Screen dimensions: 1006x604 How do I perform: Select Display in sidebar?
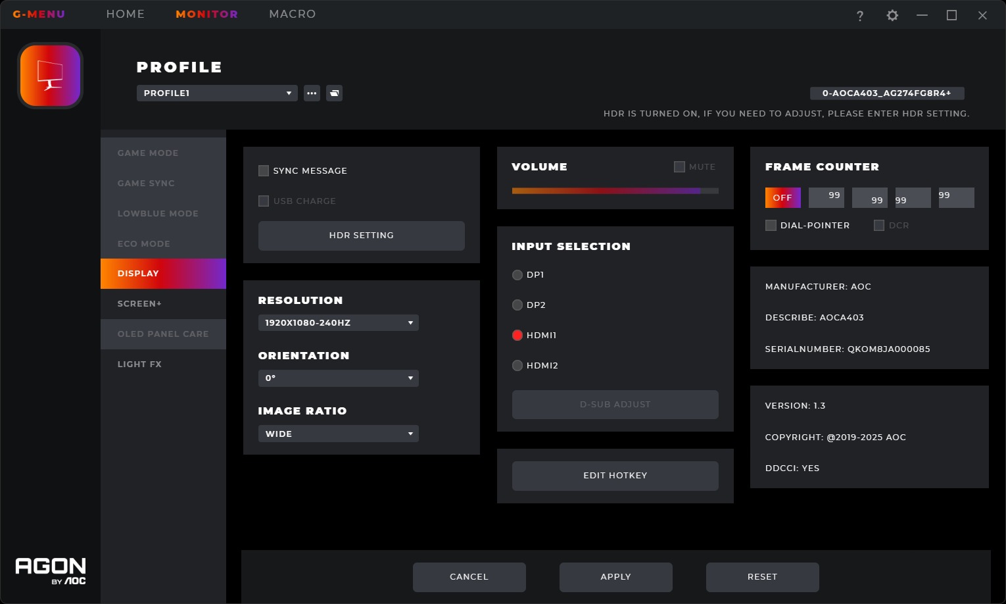pyautogui.click(x=163, y=274)
